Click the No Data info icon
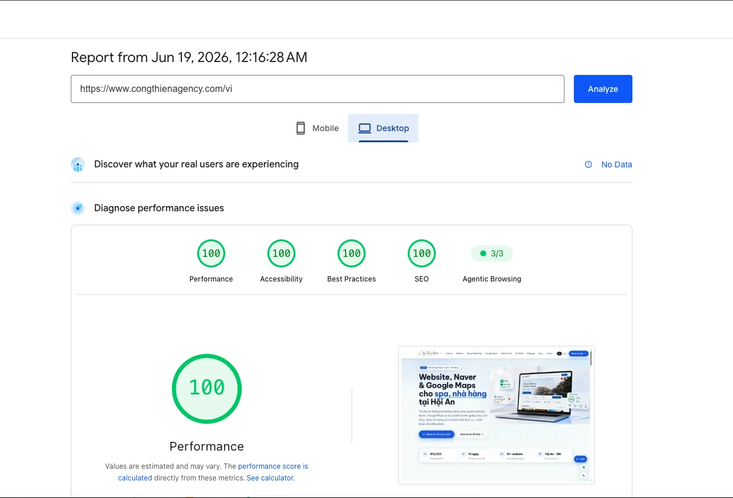Viewport: 733px width, 498px height. pyautogui.click(x=589, y=164)
